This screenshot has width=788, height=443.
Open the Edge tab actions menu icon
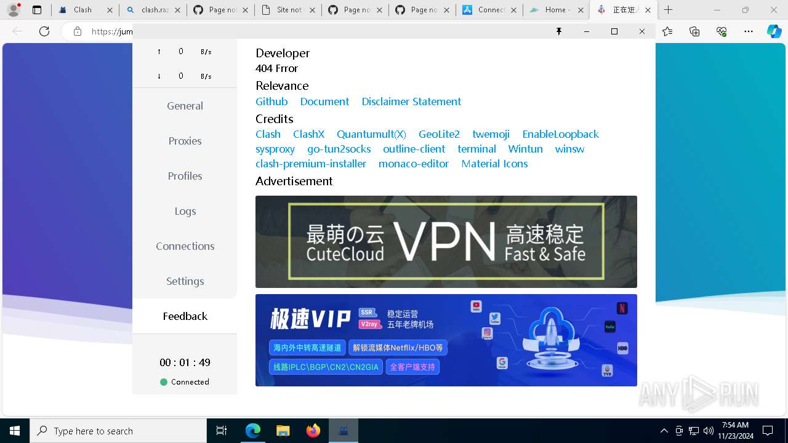pos(37,10)
